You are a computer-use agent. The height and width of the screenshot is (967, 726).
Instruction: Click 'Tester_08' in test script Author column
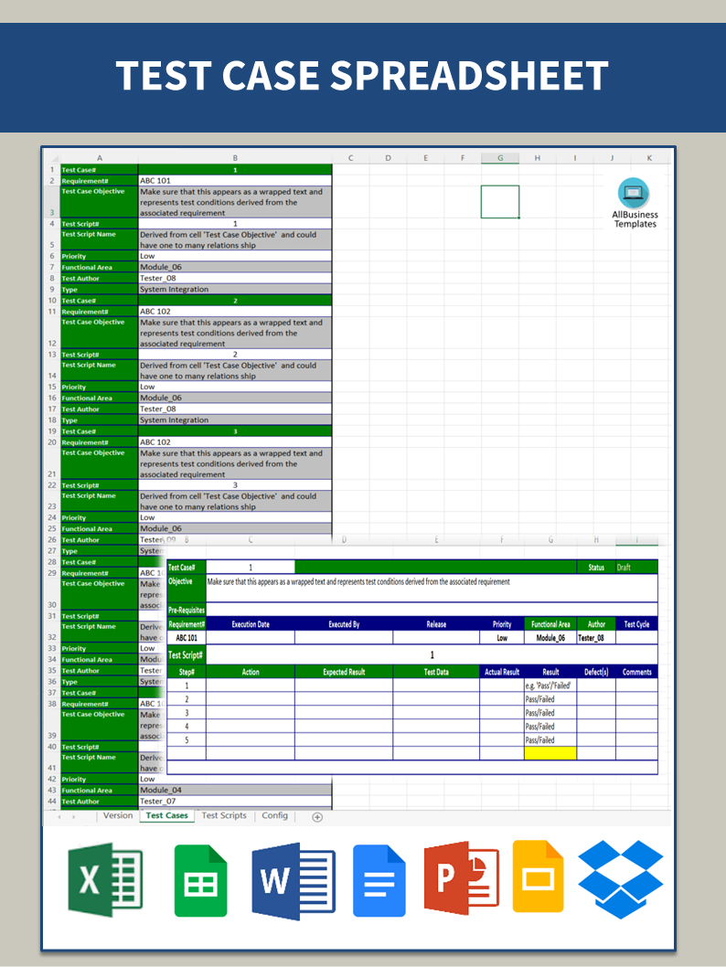(x=596, y=638)
